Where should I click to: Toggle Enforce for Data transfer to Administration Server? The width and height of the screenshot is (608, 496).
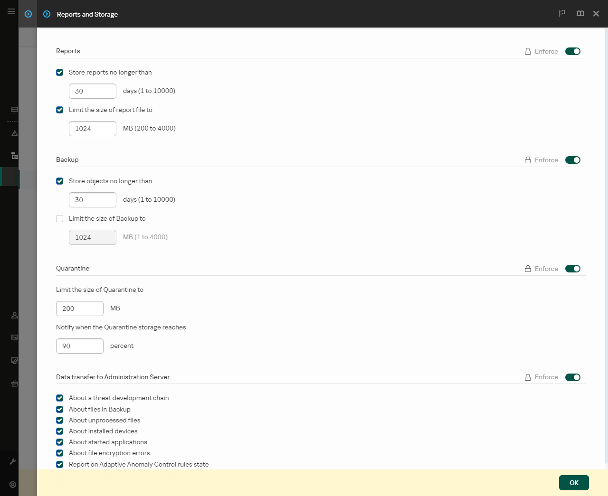[x=572, y=377]
